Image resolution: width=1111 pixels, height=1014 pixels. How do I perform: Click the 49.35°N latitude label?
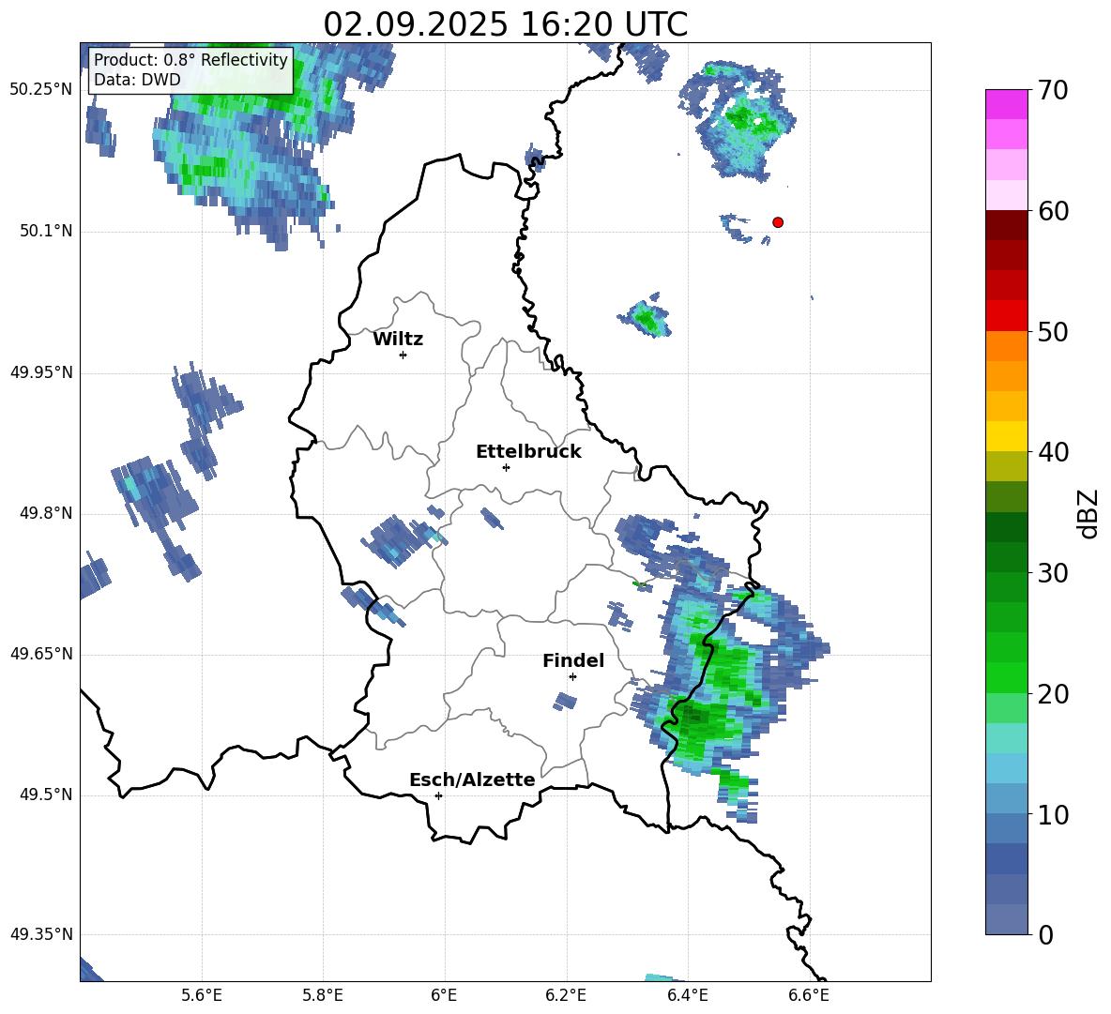pos(41,934)
